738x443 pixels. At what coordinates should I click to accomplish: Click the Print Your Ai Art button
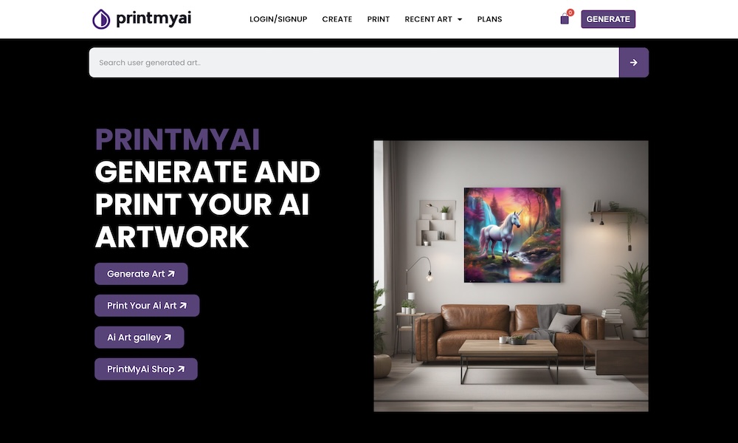(147, 306)
